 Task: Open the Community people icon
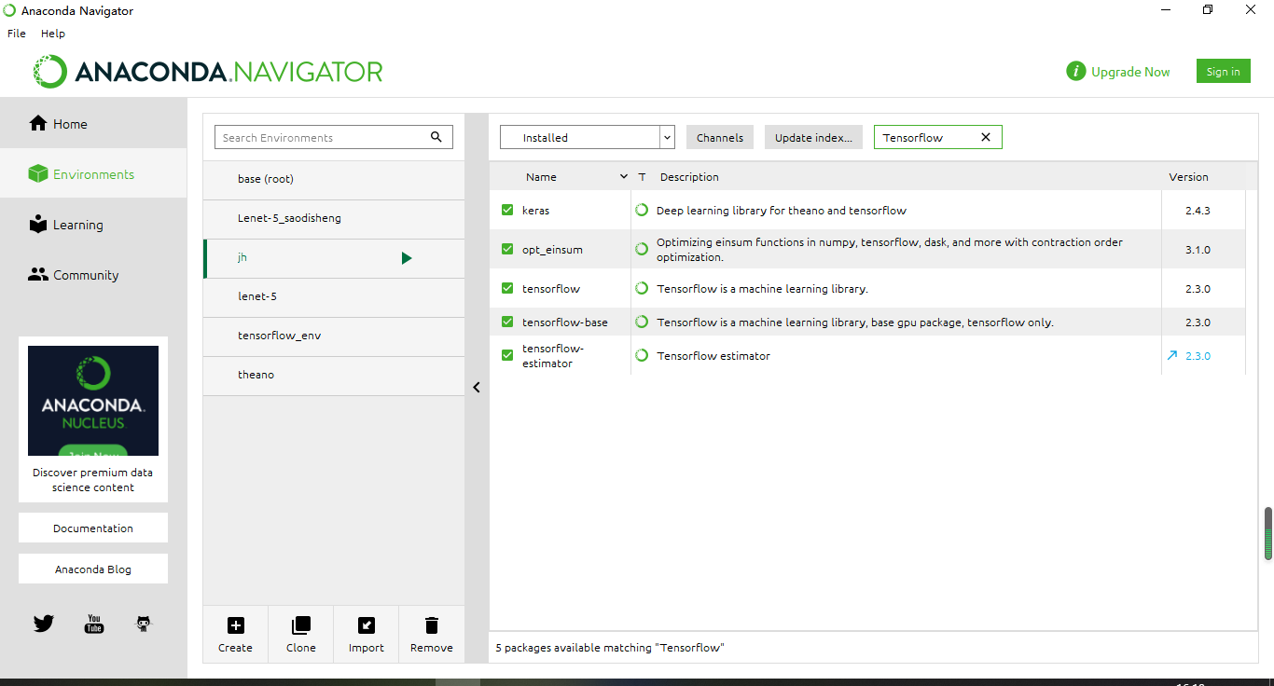coord(37,274)
